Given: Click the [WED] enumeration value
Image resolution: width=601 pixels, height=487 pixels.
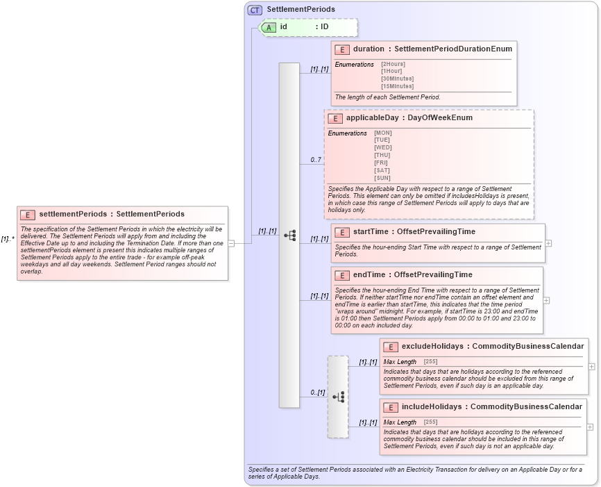Looking at the screenshot, I should pyautogui.click(x=383, y=147).
